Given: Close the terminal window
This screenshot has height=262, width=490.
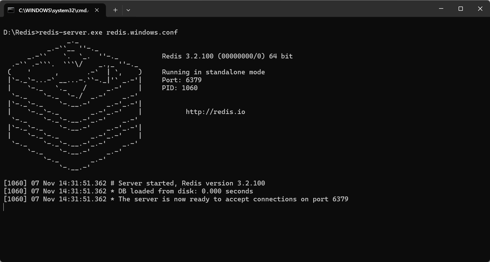Looking at the screenshot, I should click(x=480, y=9).
